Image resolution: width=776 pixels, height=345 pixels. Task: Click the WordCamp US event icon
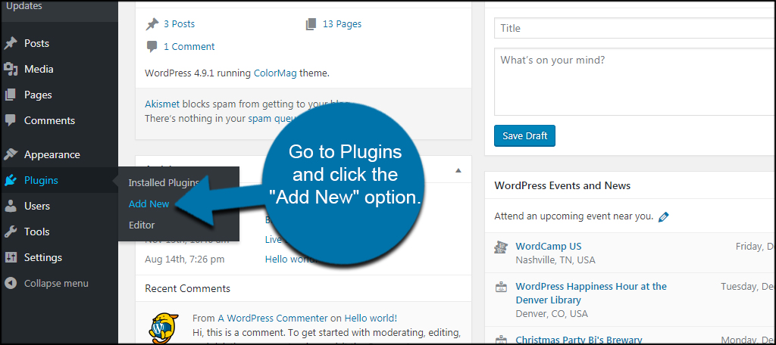coord(501,247)
